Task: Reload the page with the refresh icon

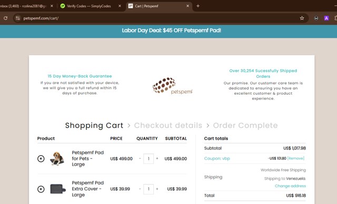Action: pyautogui.click(x=6, y=18)
